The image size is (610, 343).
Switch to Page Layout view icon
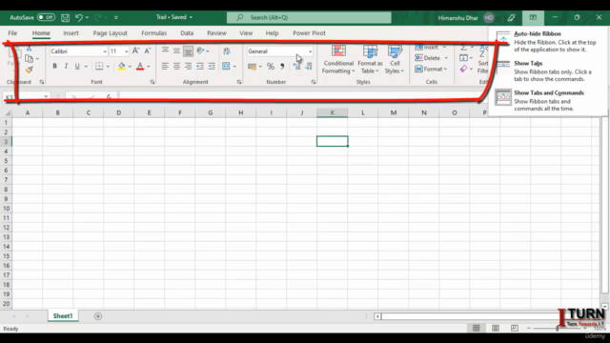click(496, 328)
